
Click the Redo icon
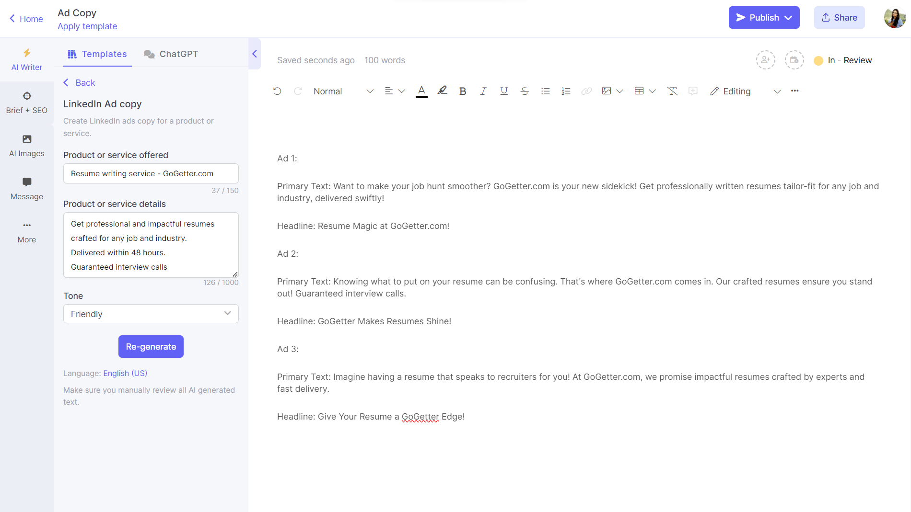(298, 91)
